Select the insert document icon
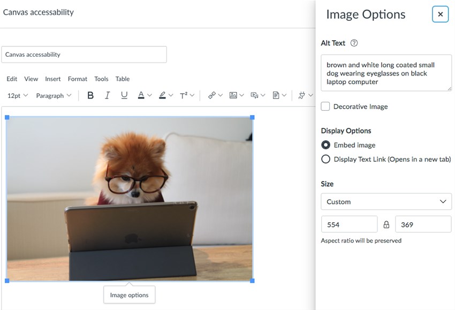The width and height of the screenshot is (455, 310). click(276, 95)
